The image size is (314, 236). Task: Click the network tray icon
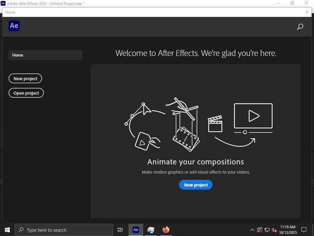[267, 230]
